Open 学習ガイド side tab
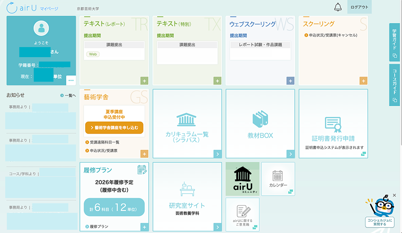This screenshot has width=402, height=233. 394,42
